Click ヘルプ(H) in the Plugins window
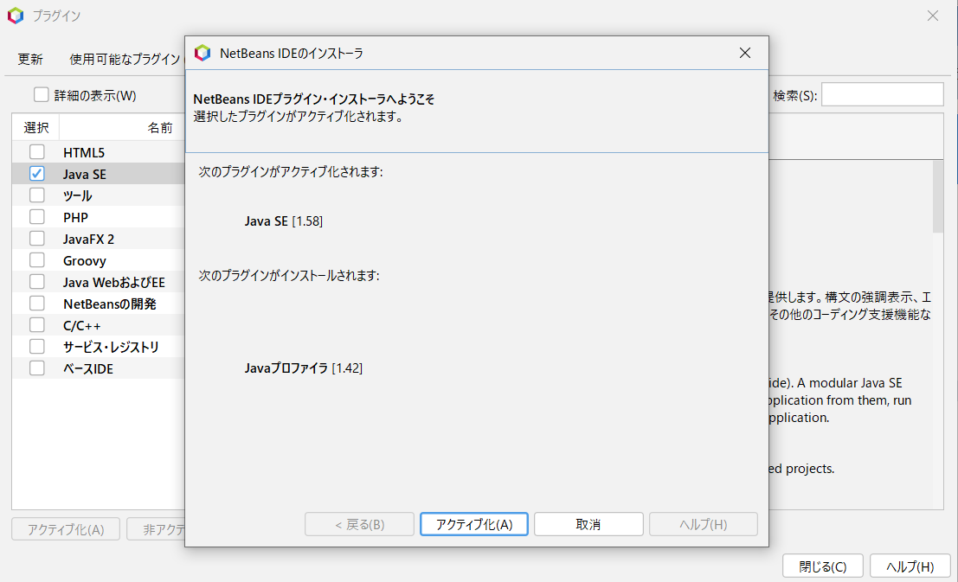This screenshot has height=582, width=958. [910, 566]
